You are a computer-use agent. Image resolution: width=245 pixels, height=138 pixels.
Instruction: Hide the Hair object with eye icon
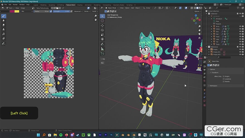[240, 34]
